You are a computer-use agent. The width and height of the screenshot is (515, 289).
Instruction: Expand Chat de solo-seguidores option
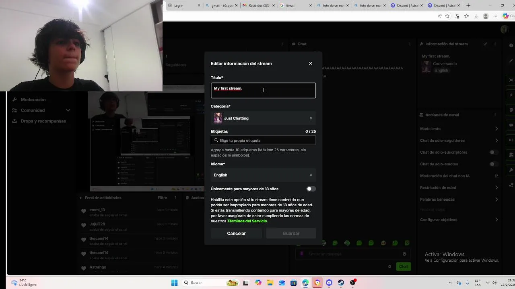459,140
